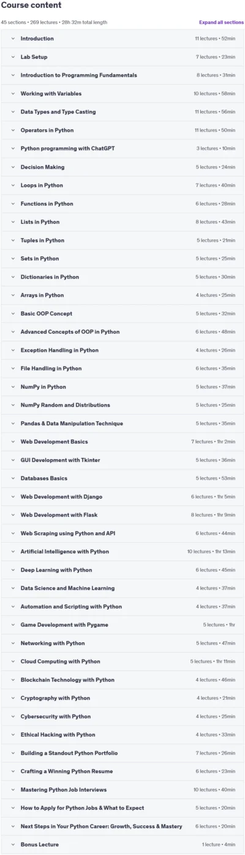Viewport: 245px width, 855px height.
Task: Open chevron for NumPy in Python
Action: click(12, 387)
